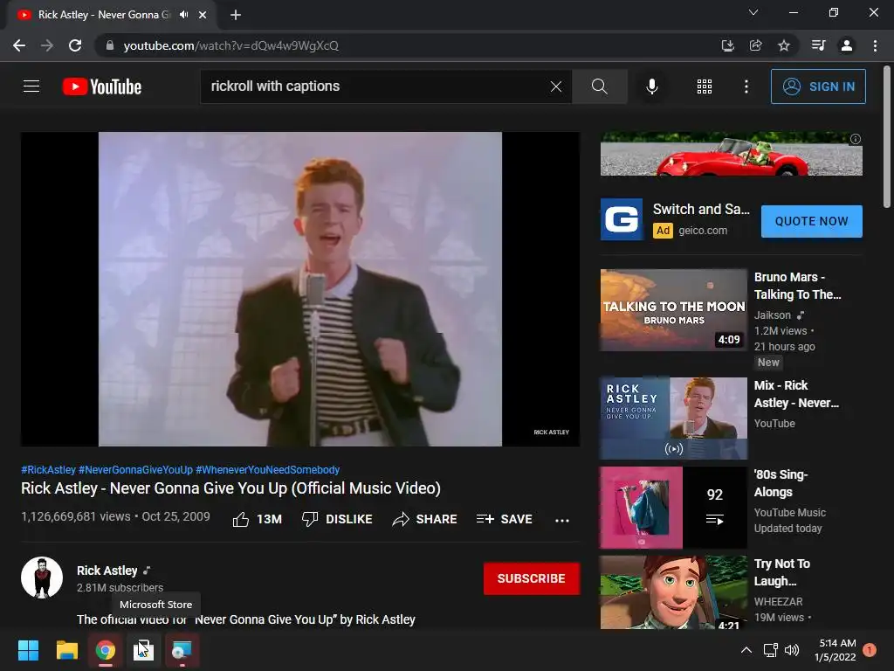Open Microsoft Store from the taskbar
The width and height of the screenshot is (894, 671).
click(143, 650)
